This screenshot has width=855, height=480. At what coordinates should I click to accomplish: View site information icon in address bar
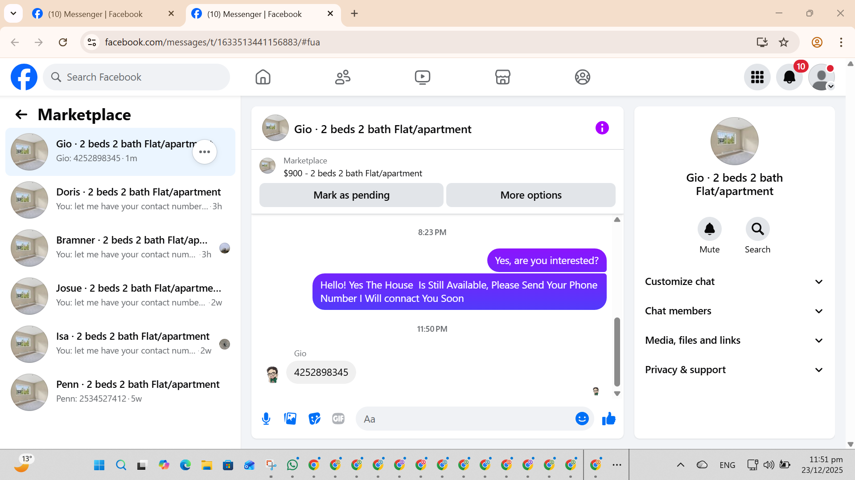91,42
